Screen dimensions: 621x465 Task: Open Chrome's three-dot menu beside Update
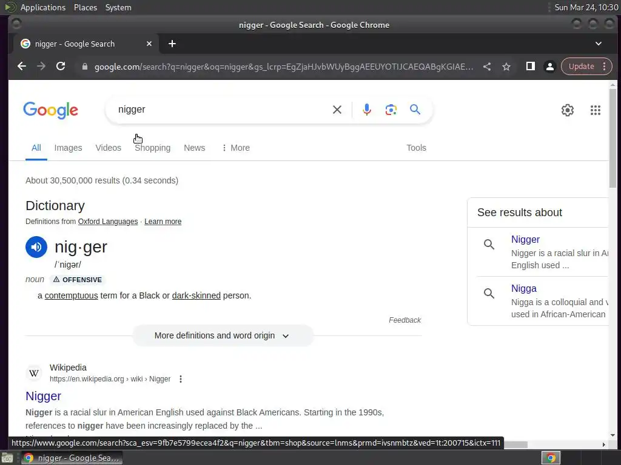pos(604,67)
